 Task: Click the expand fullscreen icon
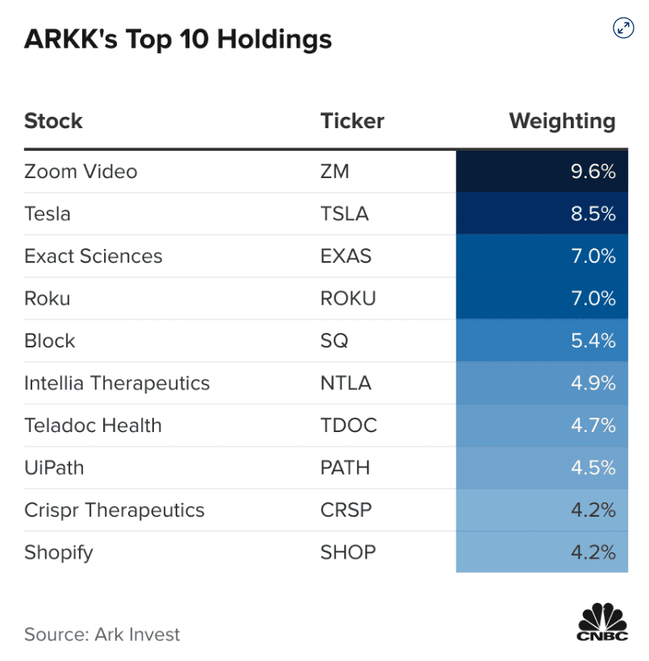pos(623,28)
